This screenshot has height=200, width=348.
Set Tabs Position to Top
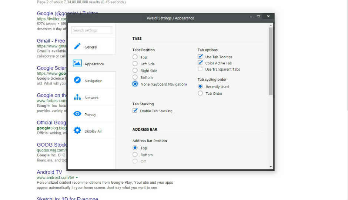click(135, 57)
